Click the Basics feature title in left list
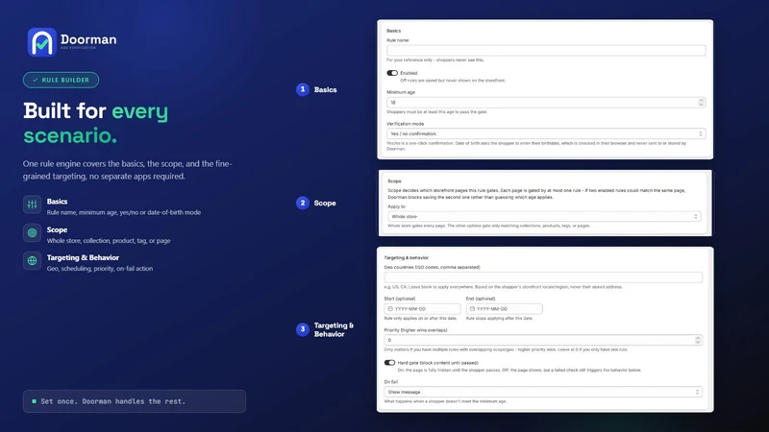 click(x=57, y=202)
